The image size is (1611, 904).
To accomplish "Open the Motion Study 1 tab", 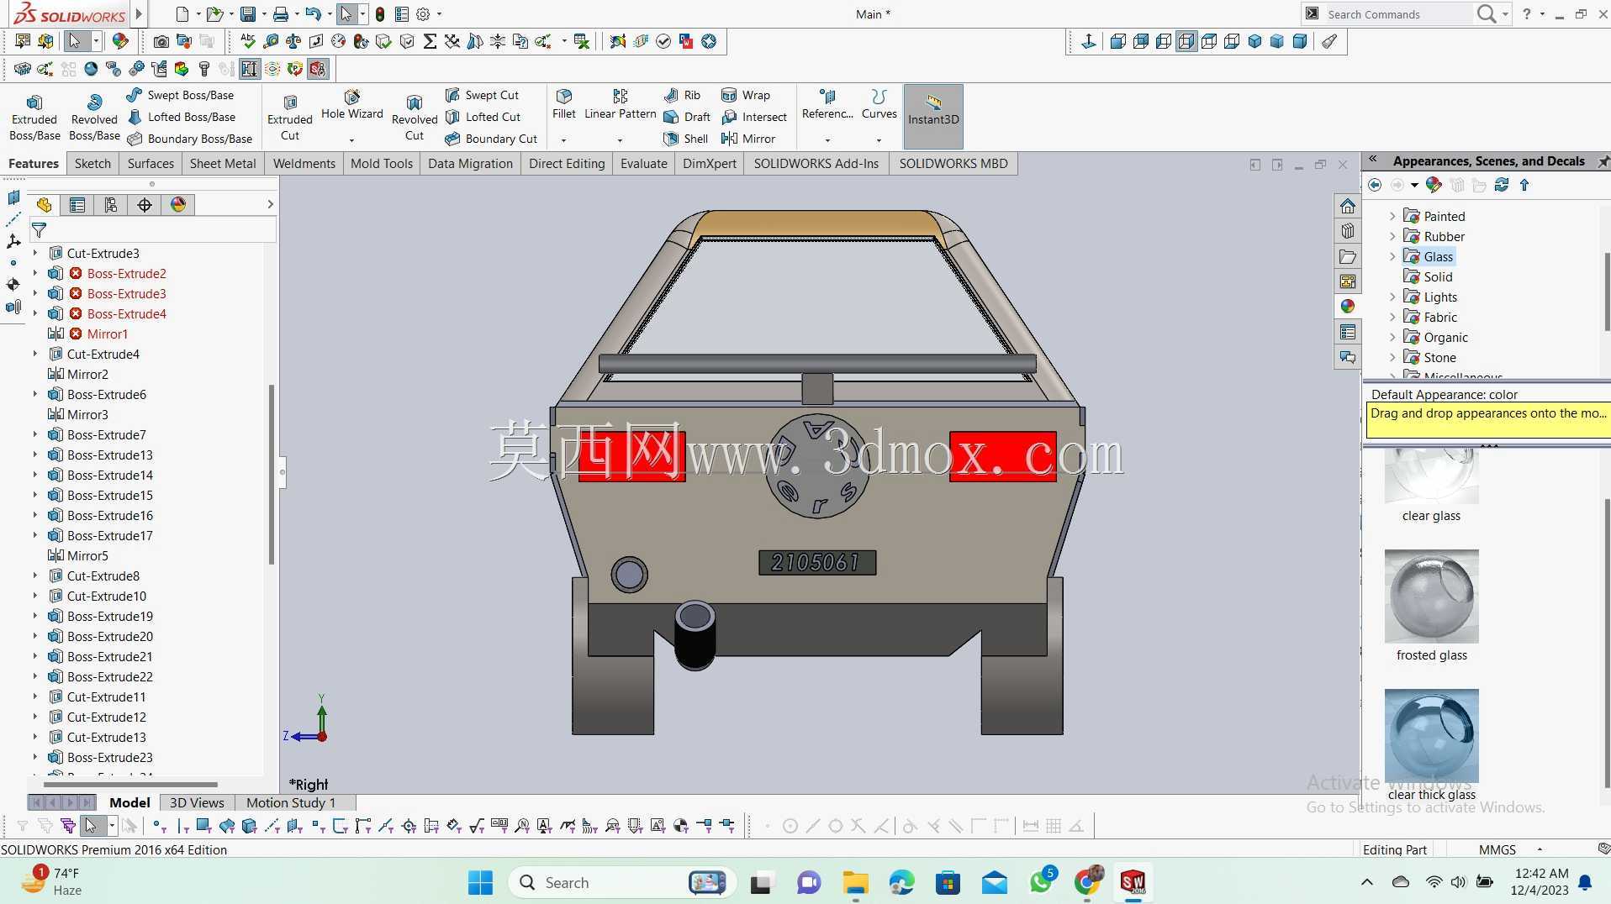I will point(291,802).
